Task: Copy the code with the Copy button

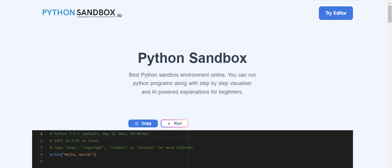Action: pyautogui.click(x=143, y=123)
